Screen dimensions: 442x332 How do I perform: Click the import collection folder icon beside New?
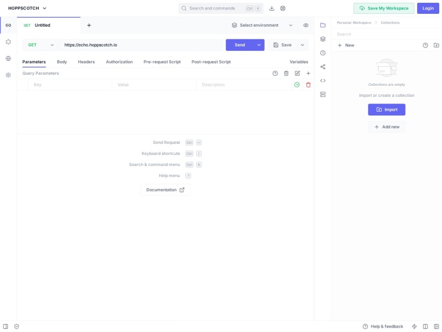436,45
